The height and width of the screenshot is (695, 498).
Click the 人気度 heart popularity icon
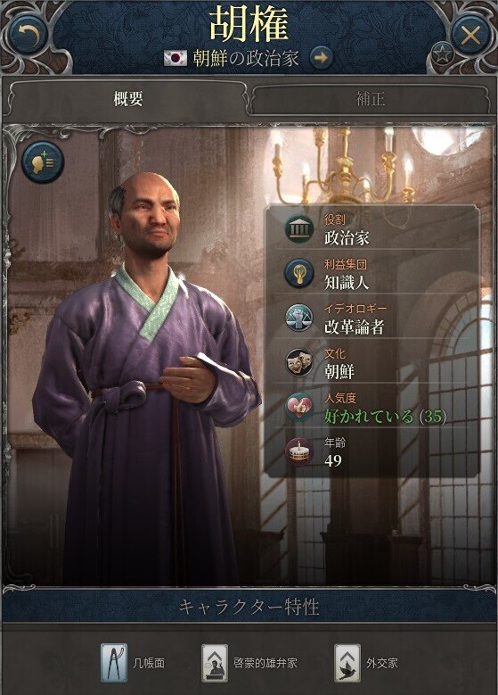(x=299, y=408)
